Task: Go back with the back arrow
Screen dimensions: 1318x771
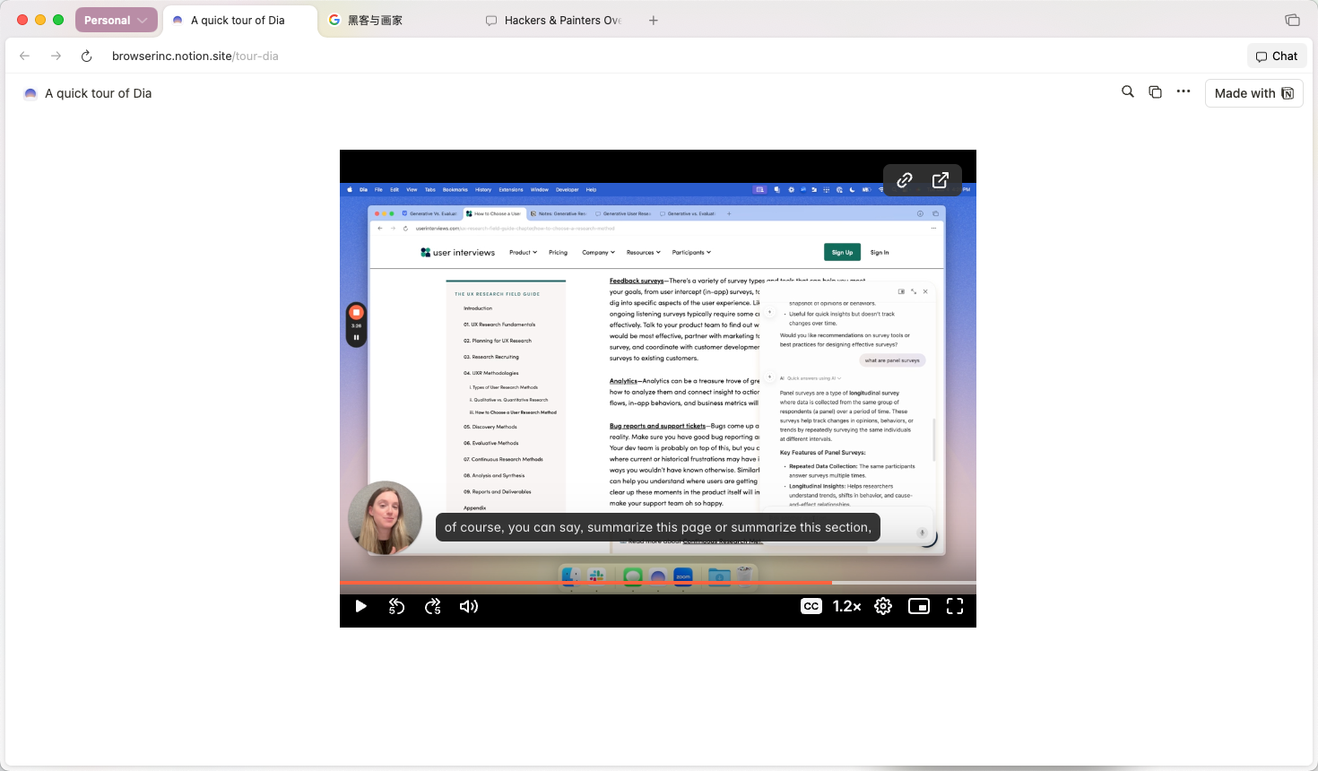Action: pos(25,56)
